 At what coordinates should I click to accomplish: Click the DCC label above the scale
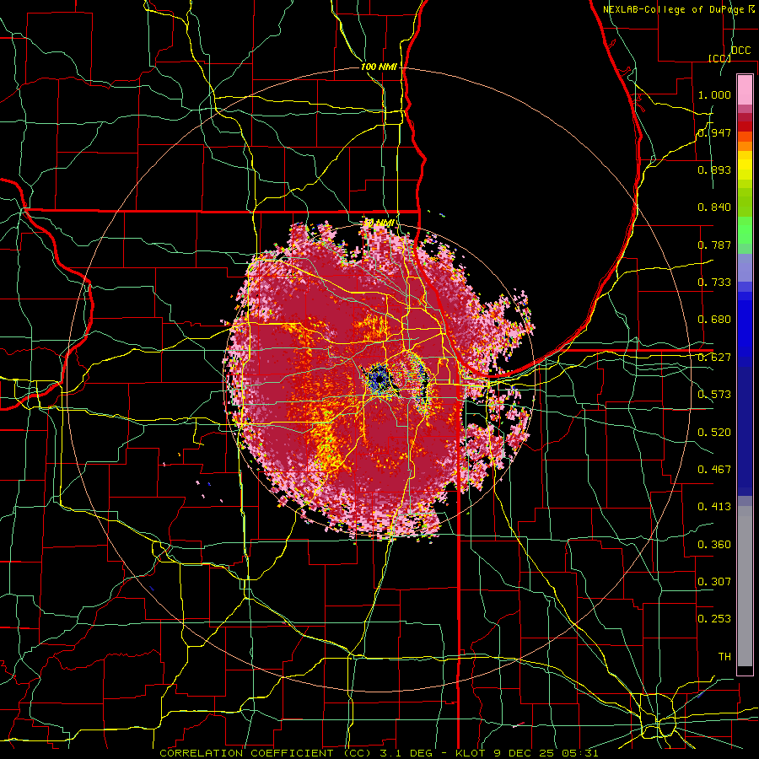point(740,51)
